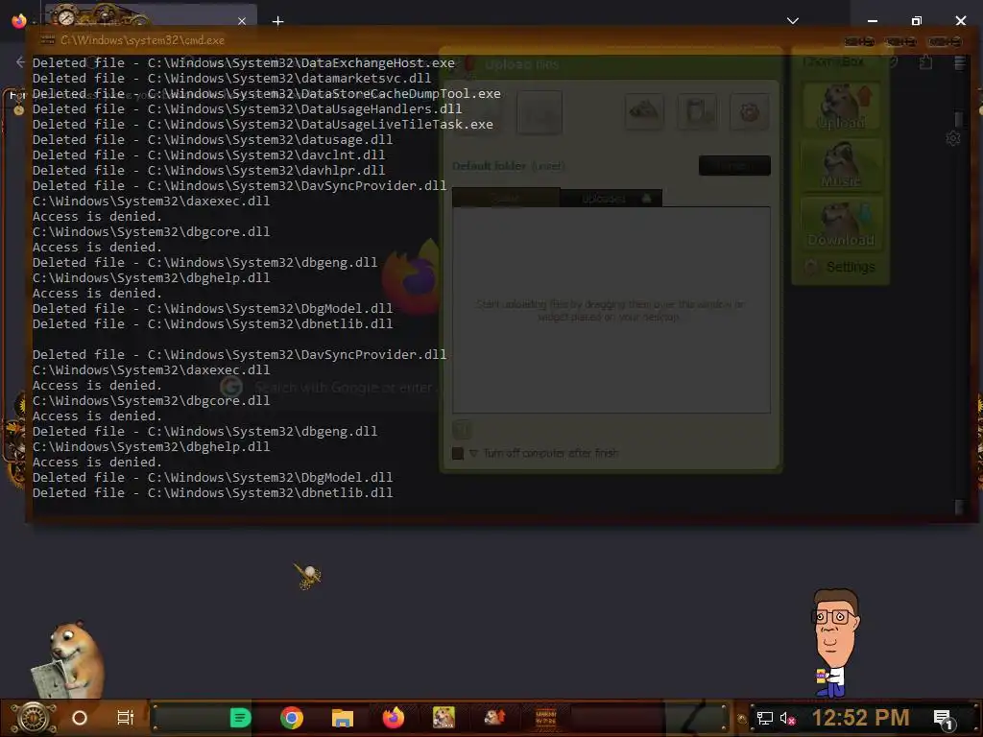The width and height of the screenshot is (983, 737).
Task: Click hamster upload window icon on taskbar
Action: 494,718
